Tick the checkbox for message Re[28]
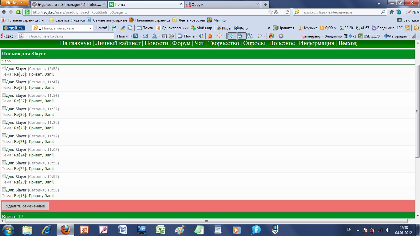This screenshot has height=236, width=420. (4, 122)
